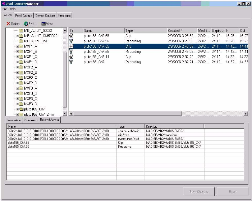
Task: Click the recording icon for pluto185_Ch7.56 Recording
Action: [x=71, y=41]
